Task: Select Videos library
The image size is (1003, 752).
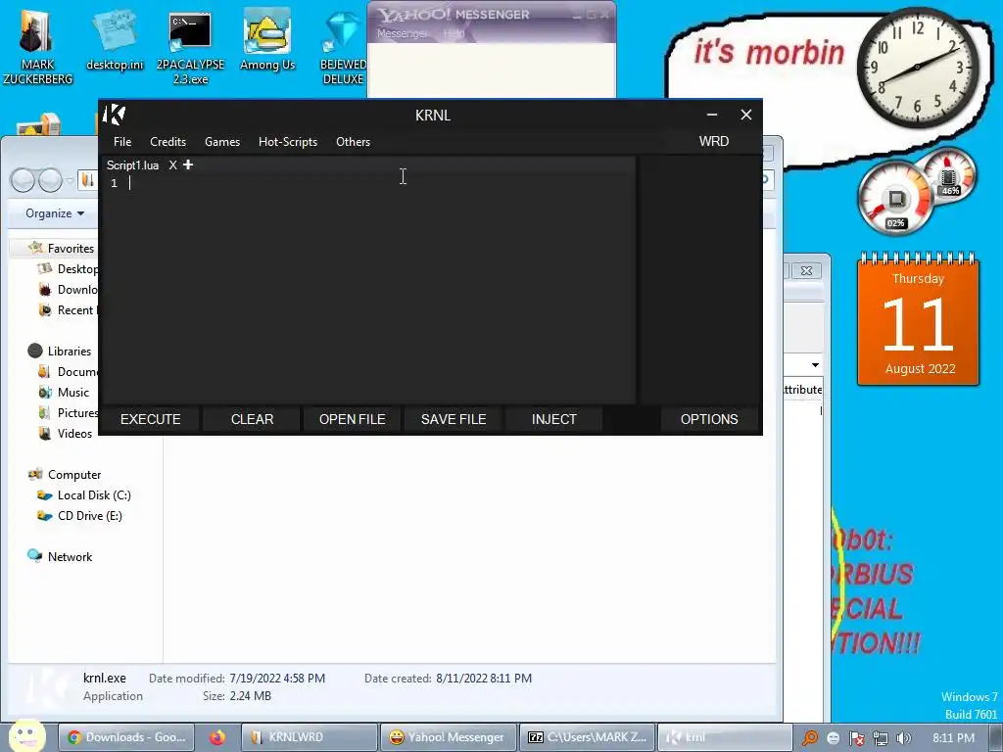Action: point(66,433)
